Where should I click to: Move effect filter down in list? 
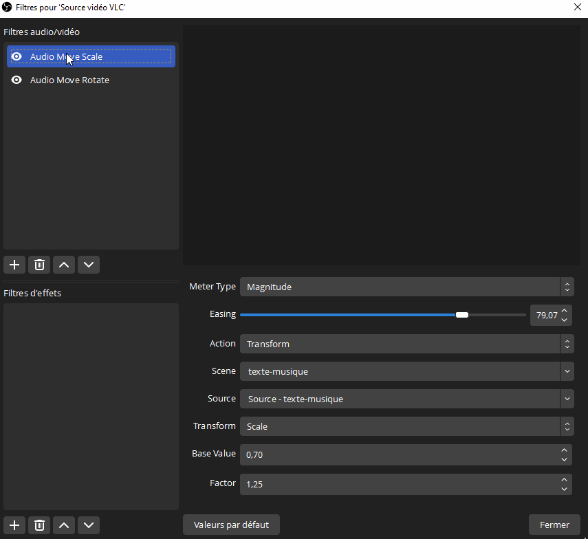[x=89, y=525]
